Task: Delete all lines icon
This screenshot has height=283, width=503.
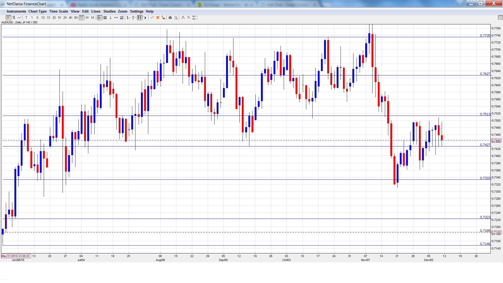Action: (163, 18)
